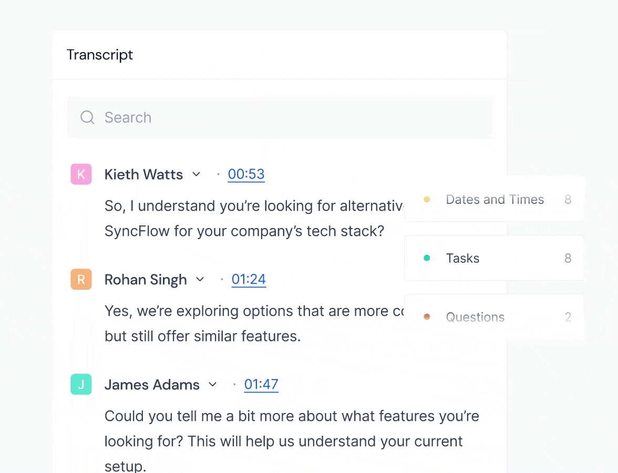Select the Questions category row

click(494, 317)
